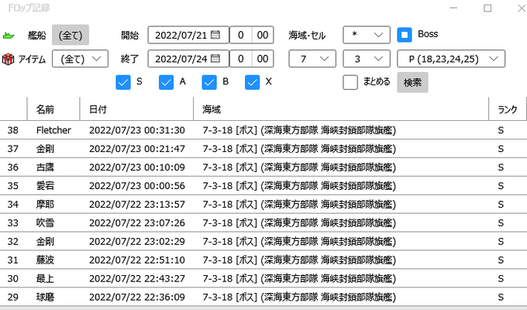Click the row number 38 cell
The height and width of the screenshot is (310, 527).
(12, 130)
